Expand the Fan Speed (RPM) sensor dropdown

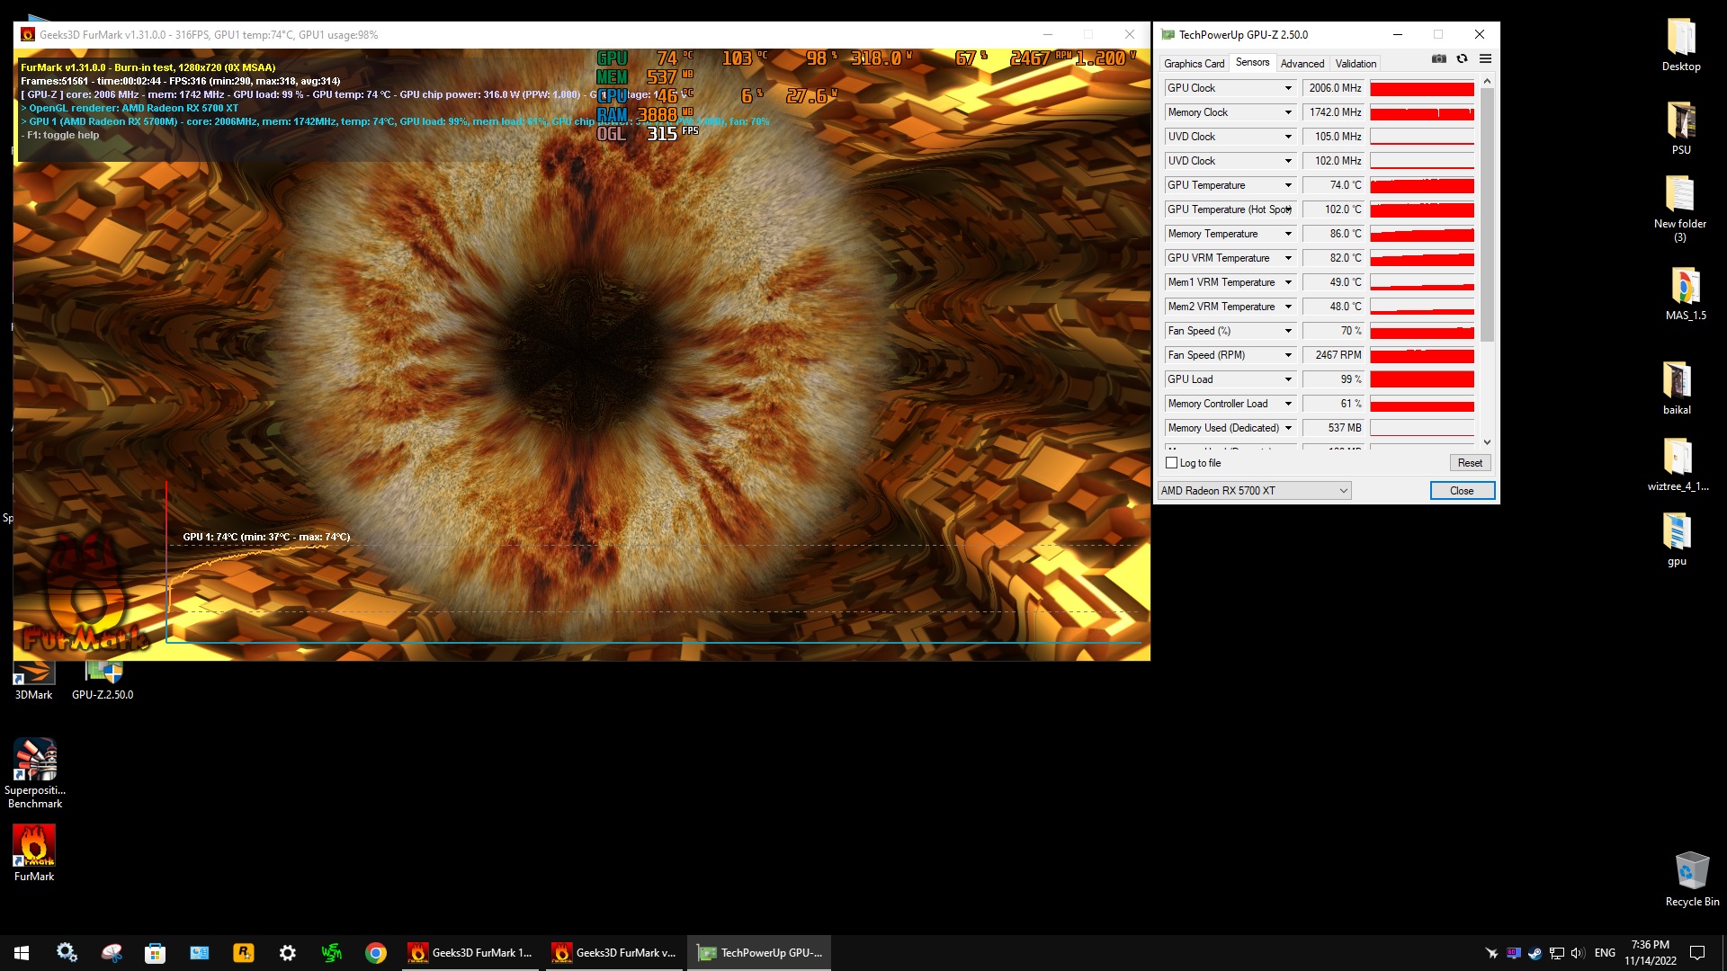pyautogui.click(x=1288, y=355)
